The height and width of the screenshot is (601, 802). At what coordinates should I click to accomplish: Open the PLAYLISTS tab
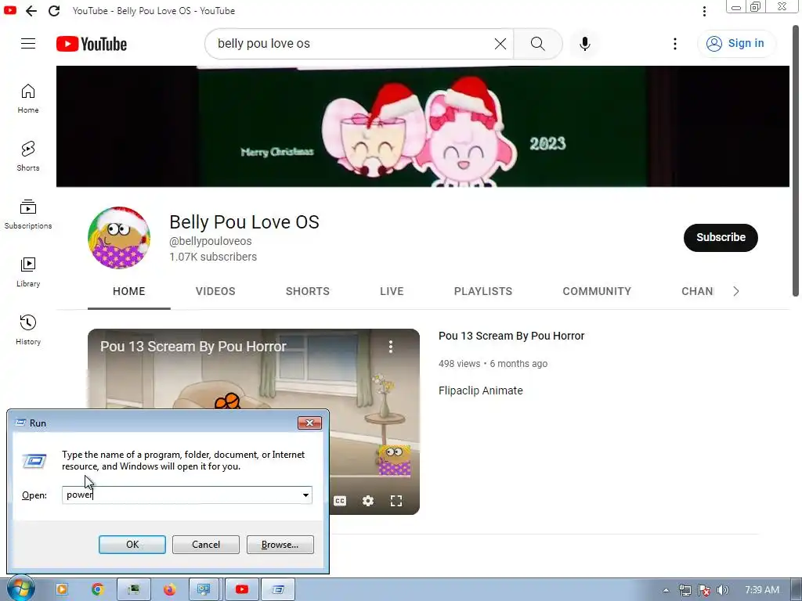pyautogui.click(x=482, y=291)
